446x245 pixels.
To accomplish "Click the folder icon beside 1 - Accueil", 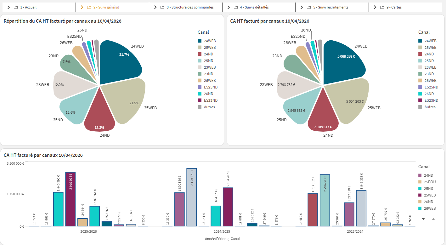I will pyautogui.click(x=16, y=7).
